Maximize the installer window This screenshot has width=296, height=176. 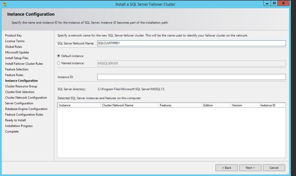pos(274,3)
